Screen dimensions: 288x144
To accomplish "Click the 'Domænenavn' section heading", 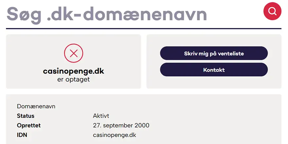I will coord(36,106).
